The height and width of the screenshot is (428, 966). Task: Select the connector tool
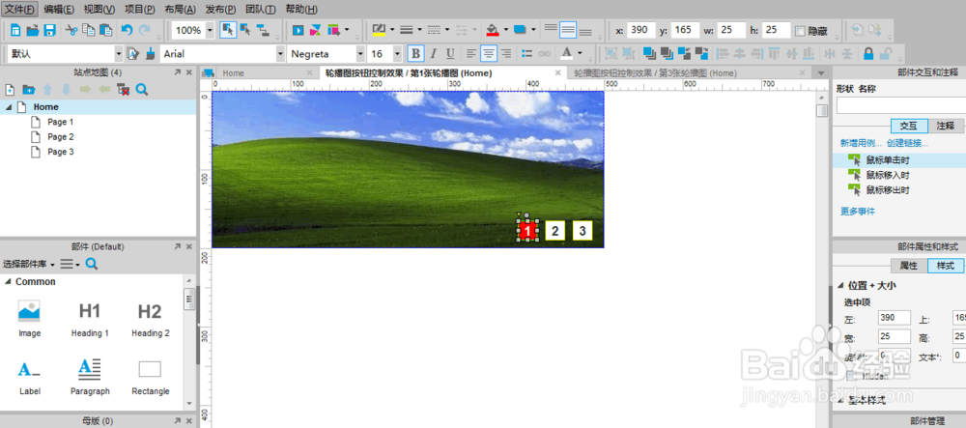click(x=263, y=30)
